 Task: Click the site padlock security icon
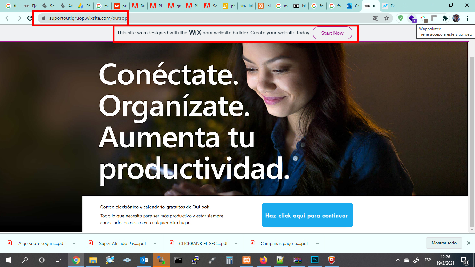point(44,18)
